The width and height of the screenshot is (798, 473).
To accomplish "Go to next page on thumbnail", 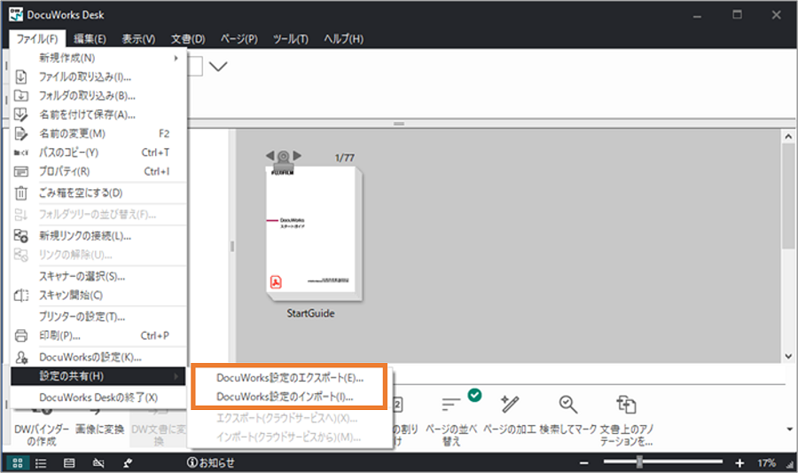I will (297, 155).
